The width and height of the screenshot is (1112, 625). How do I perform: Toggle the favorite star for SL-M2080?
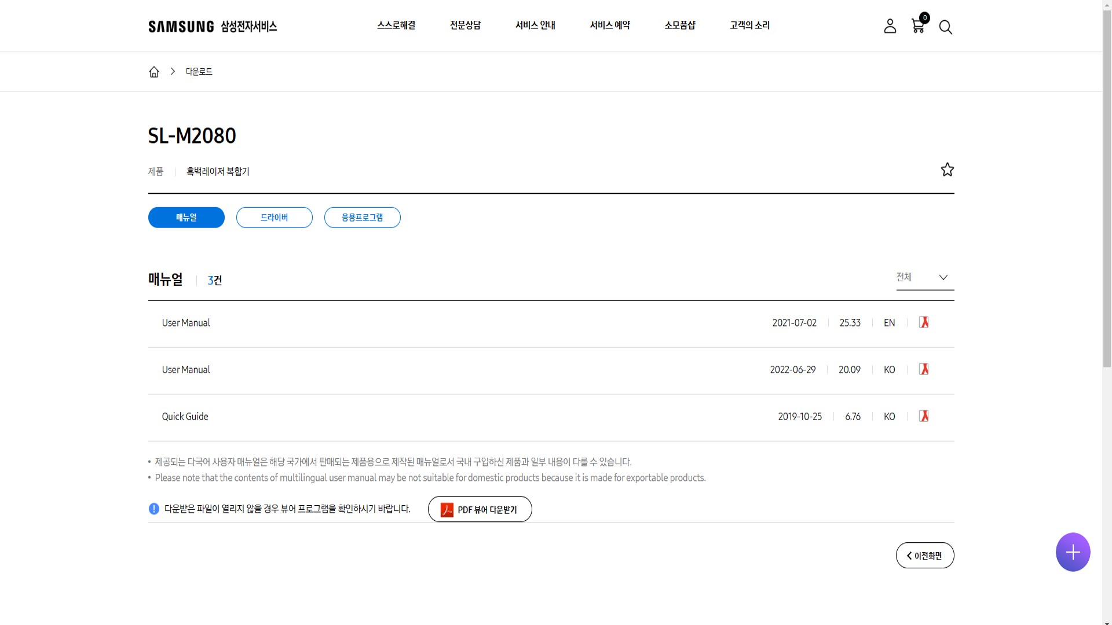(x=947, y=170)
